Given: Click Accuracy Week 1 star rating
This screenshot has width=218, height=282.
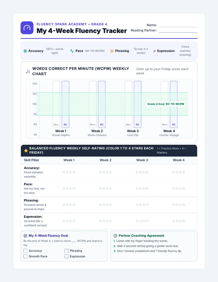Looking at the screenshot, I should click(x=69, y=172).
